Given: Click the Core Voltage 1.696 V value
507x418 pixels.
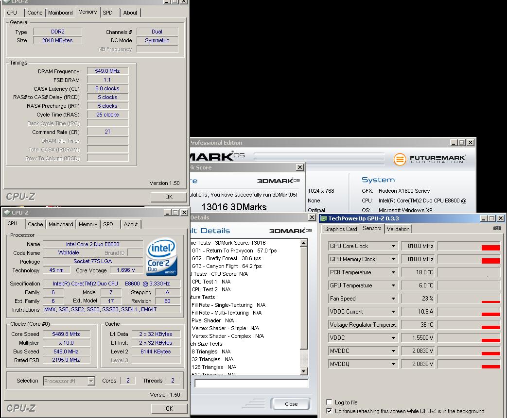Looking at the screenshot, I should (126, 270).
